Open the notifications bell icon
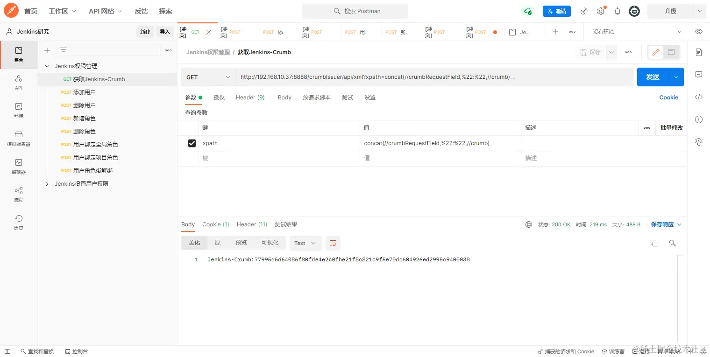This screenshot has width=710, height=357. point(618,11)
